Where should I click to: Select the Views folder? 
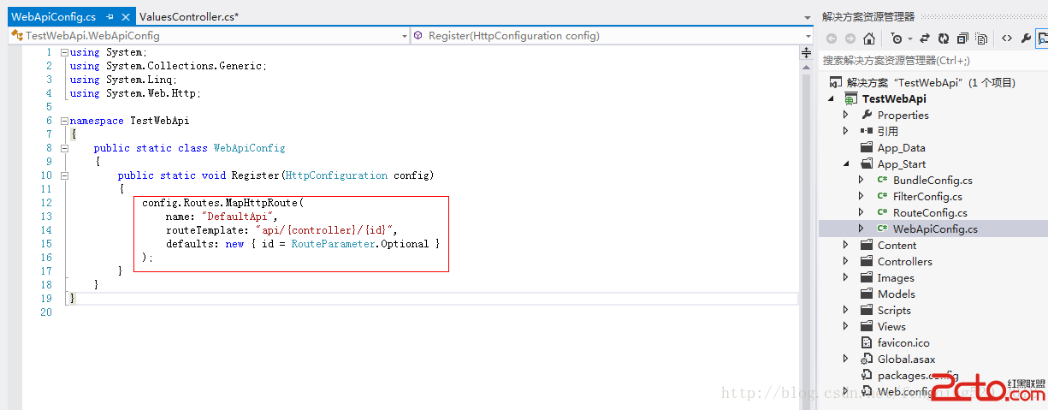[891, 326]
